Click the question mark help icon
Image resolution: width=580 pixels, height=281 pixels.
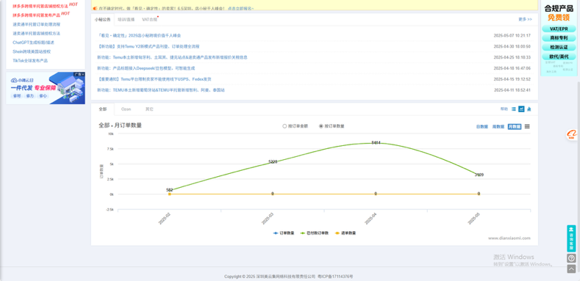[x=571, y=258]
